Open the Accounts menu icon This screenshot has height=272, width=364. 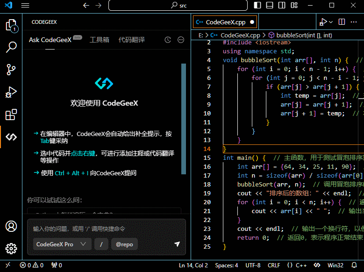pyautogui.click(x=11, y=226)
